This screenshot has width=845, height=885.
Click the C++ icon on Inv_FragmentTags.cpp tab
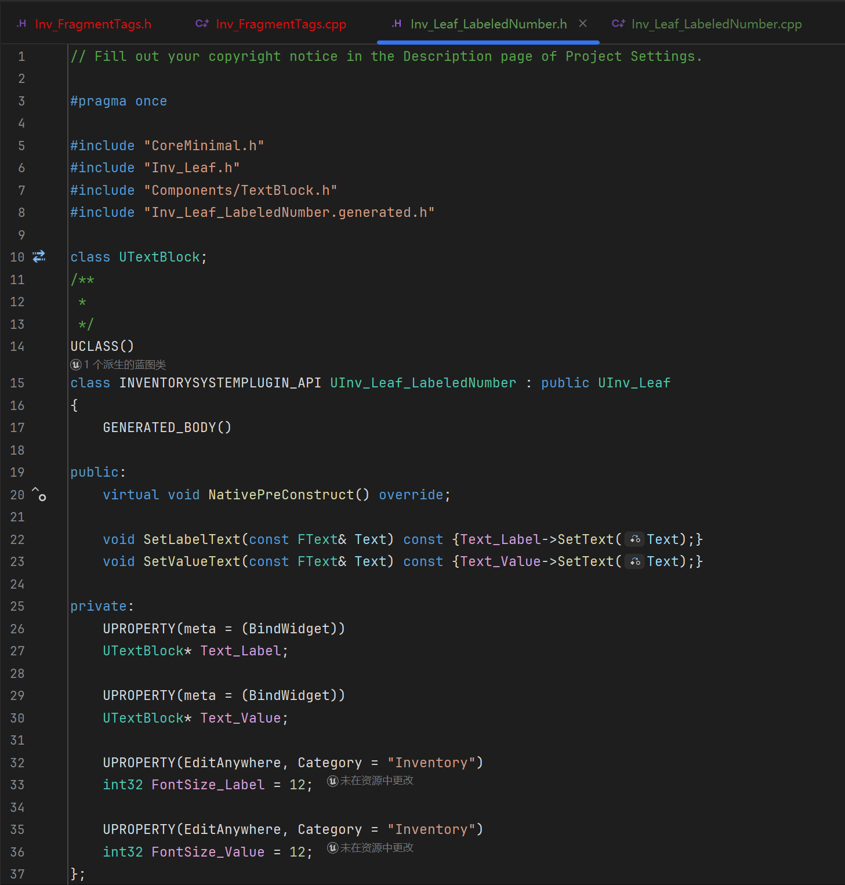pyautogui.click(x=202, y=24)
